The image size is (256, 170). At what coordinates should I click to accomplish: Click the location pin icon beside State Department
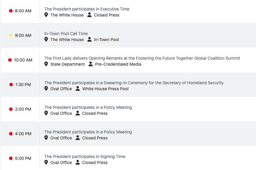click(46, 64)
